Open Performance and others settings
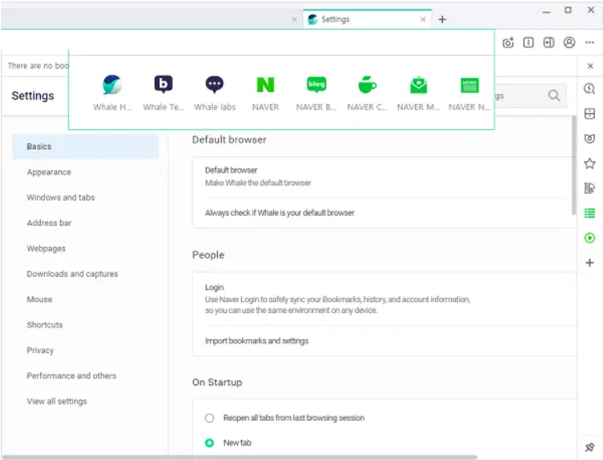Screen dimensions: 603x460 (x=72, y=376)
